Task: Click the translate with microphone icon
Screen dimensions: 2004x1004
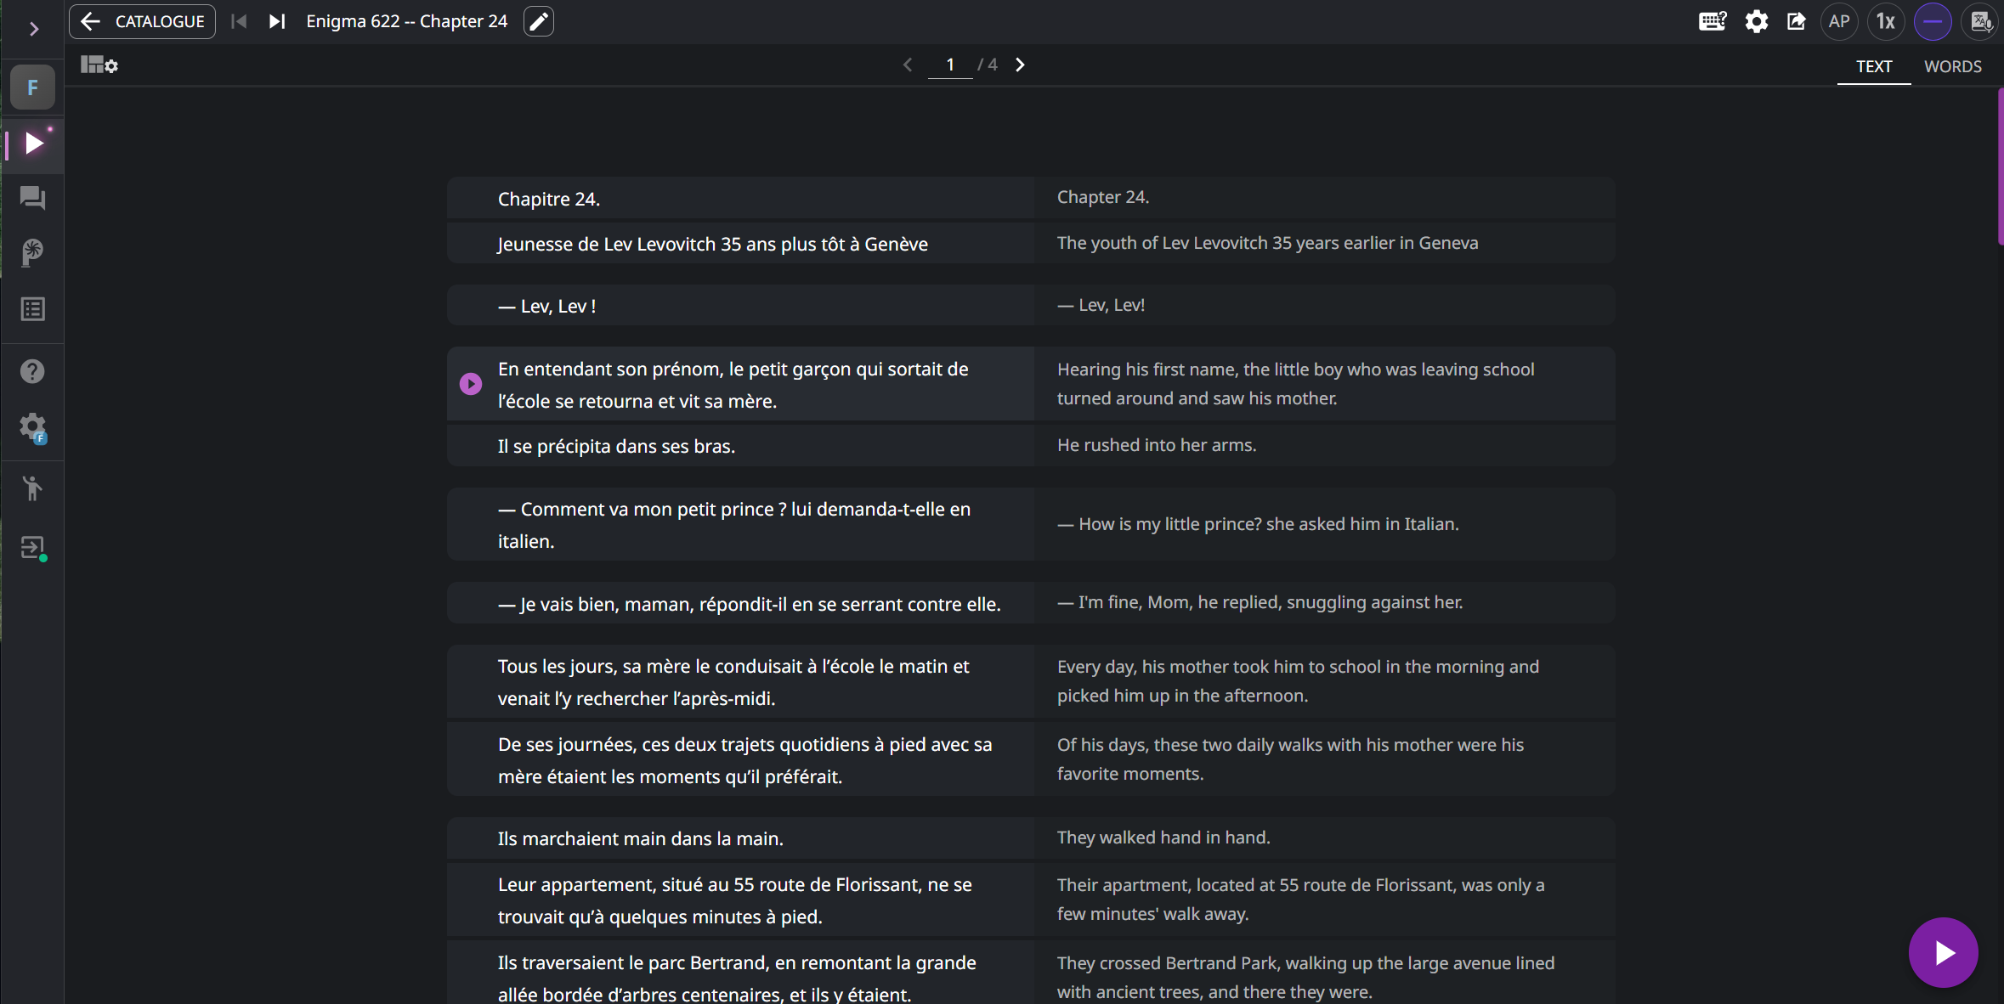Action: pos(1981,21)
